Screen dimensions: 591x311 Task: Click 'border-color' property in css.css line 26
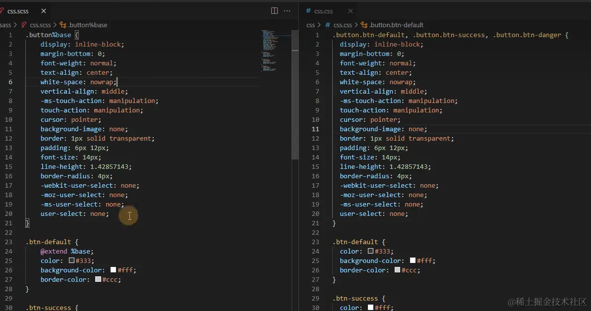[x=362, y=270]
